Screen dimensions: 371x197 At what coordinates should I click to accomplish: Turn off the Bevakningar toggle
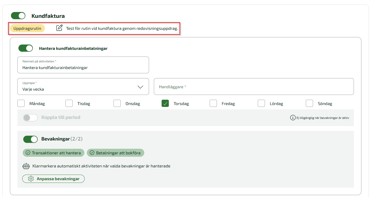[x=30, y=139]
